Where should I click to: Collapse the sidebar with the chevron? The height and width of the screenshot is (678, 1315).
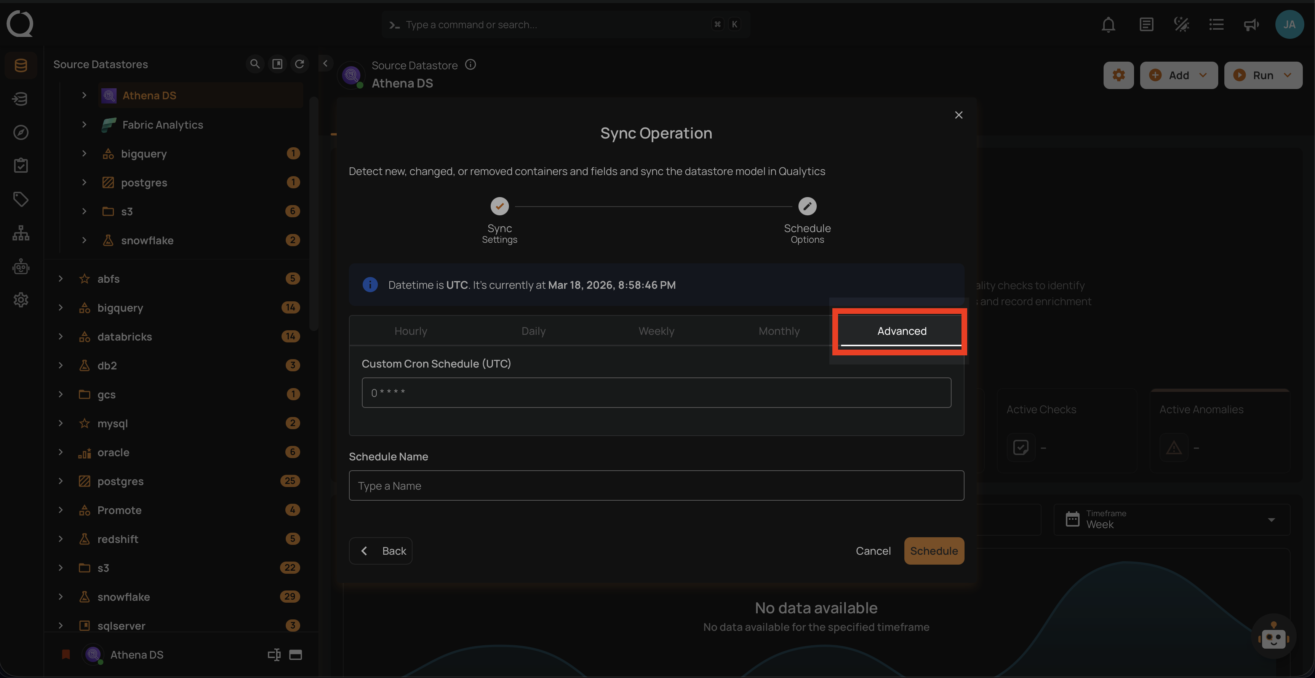coord(325,64)
